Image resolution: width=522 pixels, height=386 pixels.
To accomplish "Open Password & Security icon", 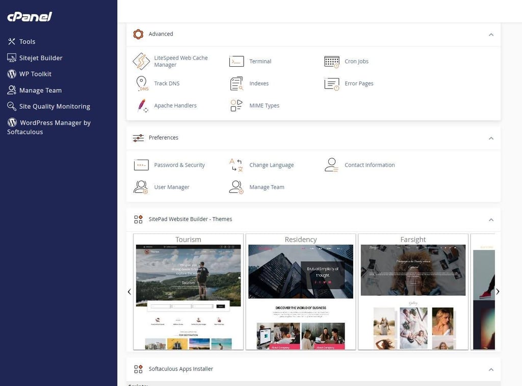I will (x=141, y=165).
